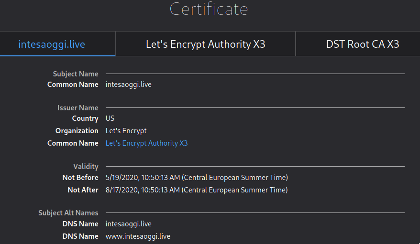
Task: Click the Subject Alt Names section heading
Action: click(68, 213)
